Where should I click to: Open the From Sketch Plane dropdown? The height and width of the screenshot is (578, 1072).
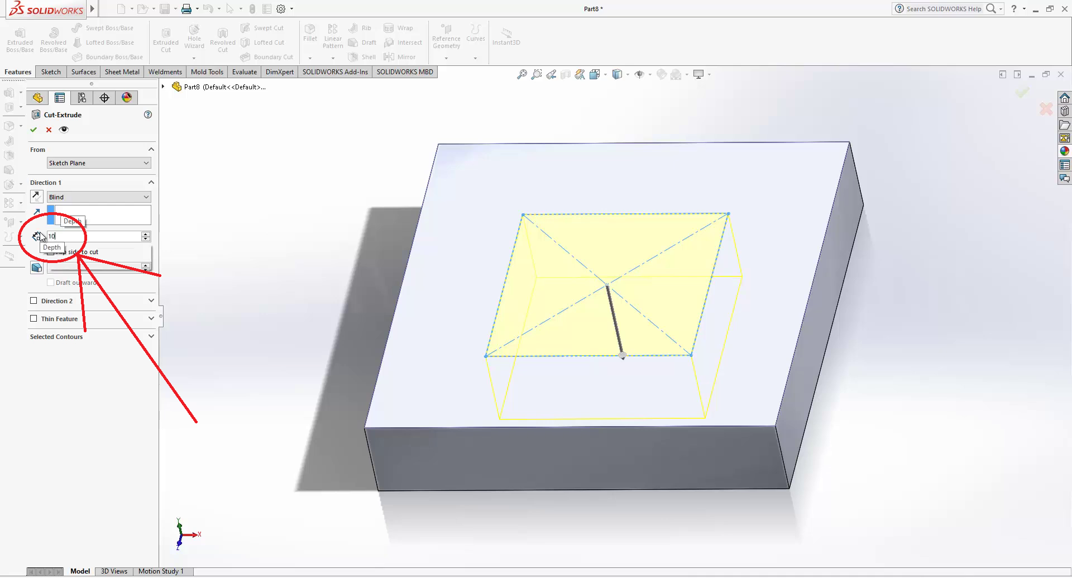(x=99, y=163)
